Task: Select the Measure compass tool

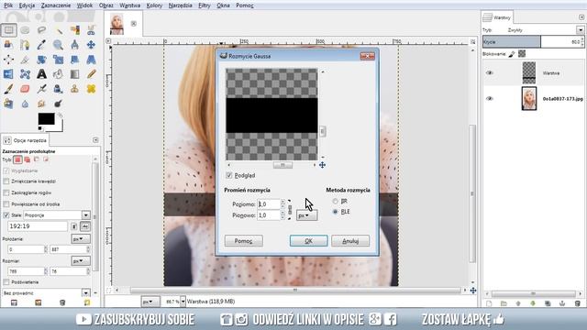Action: pos(74,45)
